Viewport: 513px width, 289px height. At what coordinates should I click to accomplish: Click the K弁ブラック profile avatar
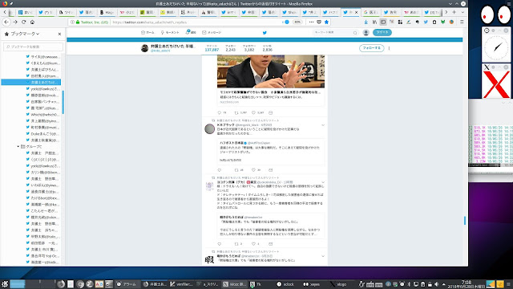pos(209,128)
